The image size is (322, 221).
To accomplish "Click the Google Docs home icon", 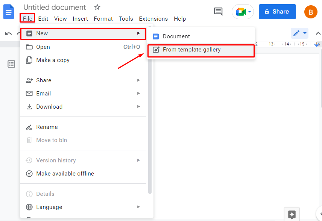I will tap(9, 12).
